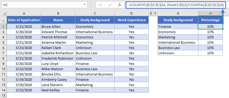The width and height of the screenshot is (229, 98).
Task: Select the Rafael Clark cell
Action: pos(58,48)
